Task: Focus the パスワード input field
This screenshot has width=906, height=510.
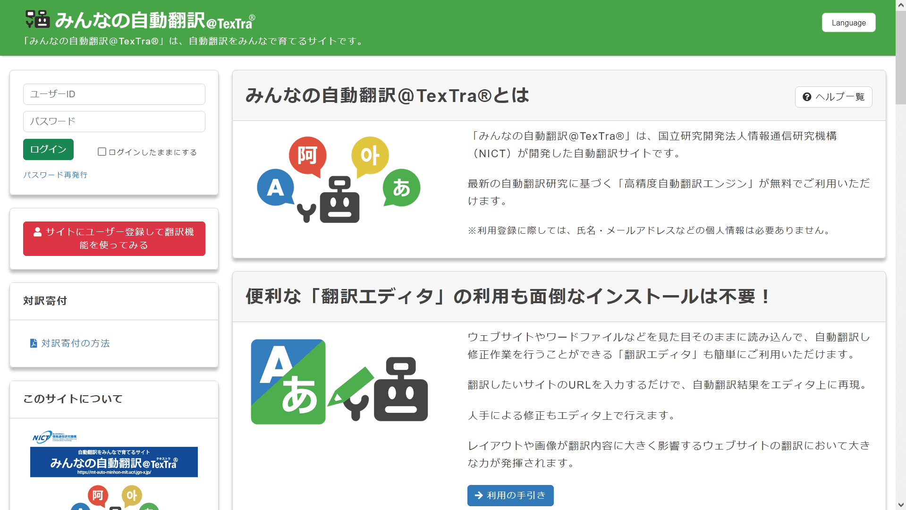Action: 114,121
